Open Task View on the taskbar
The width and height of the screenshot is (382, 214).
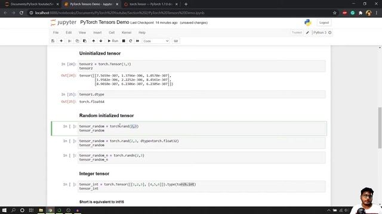[x=31, y=210]
